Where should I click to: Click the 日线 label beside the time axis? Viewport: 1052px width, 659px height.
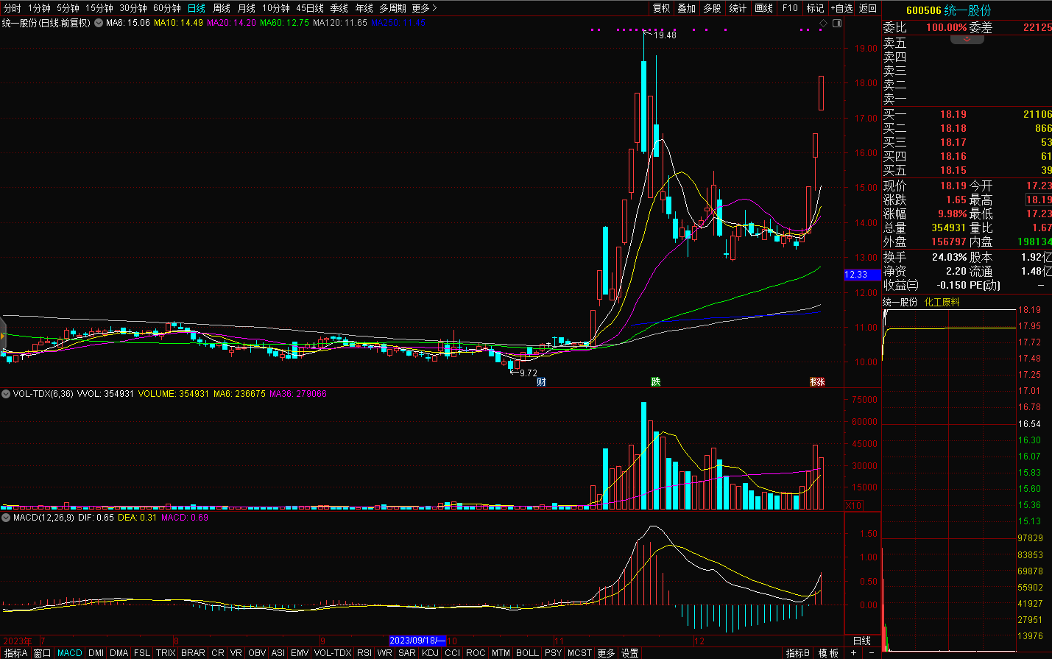click(x=861, y=641)
